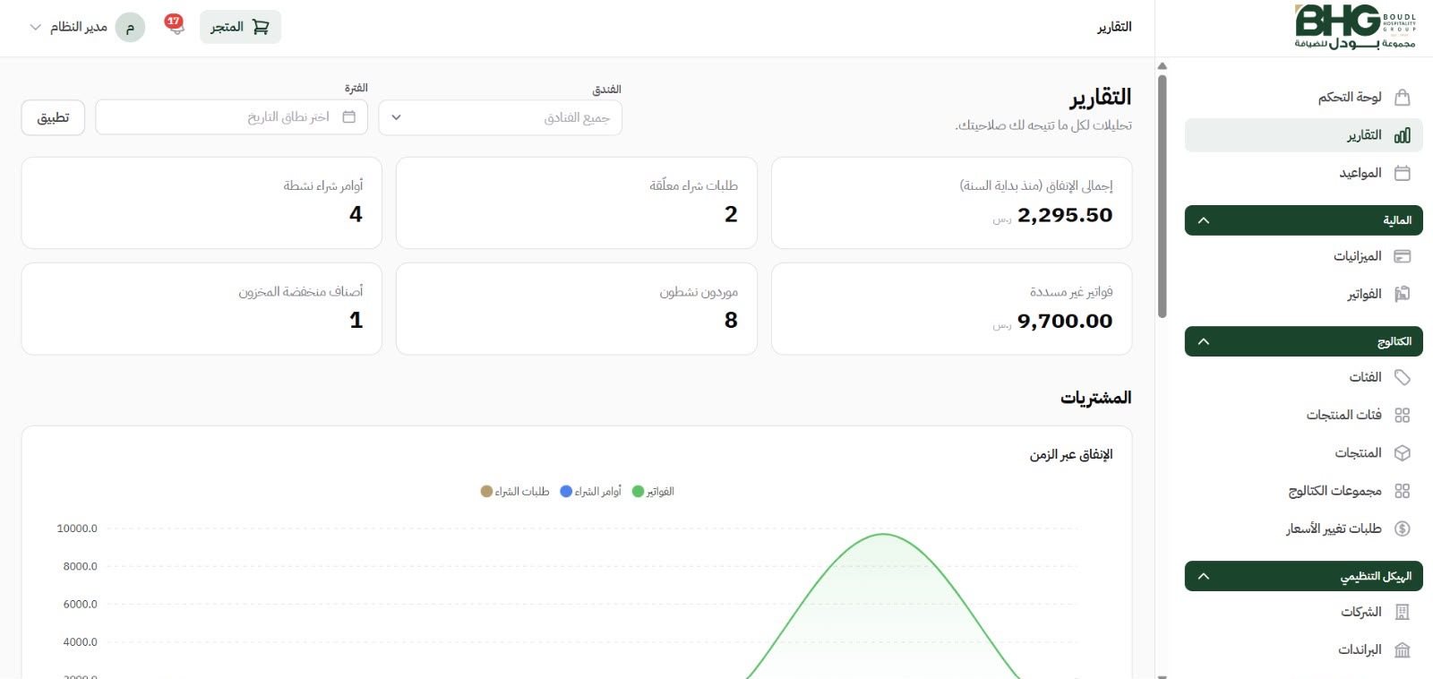Toggle the طلبات الشراء tan legend dot

tap(486, 492)
